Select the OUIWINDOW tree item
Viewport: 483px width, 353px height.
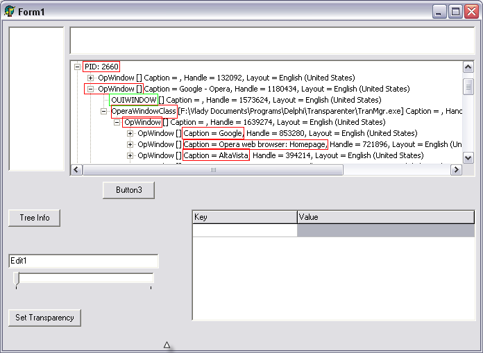click(133, 100)
